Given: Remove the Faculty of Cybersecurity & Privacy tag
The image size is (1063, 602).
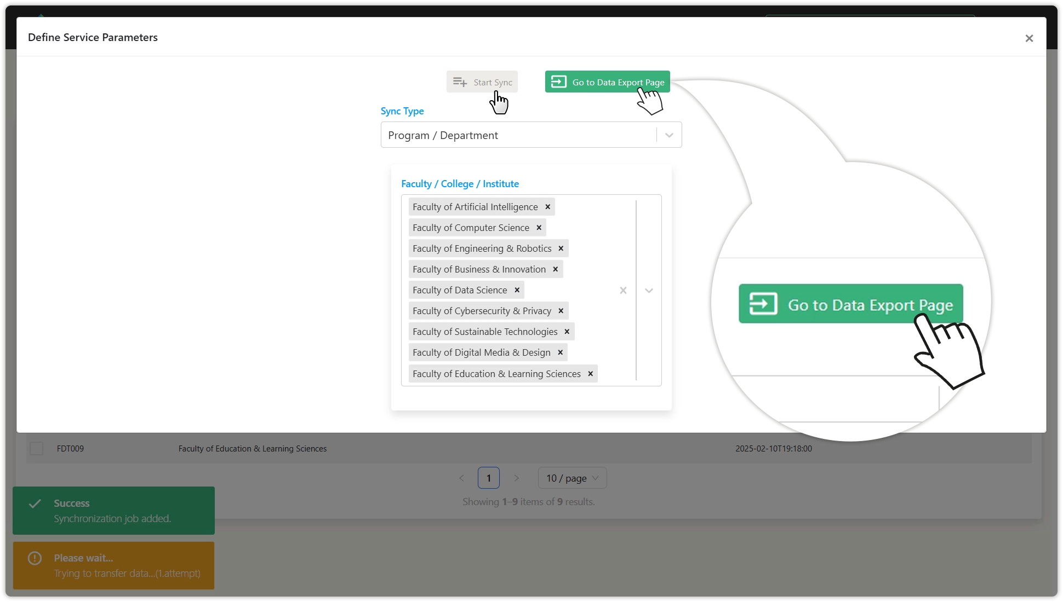Looking at the screenshot, I should 561,311.
